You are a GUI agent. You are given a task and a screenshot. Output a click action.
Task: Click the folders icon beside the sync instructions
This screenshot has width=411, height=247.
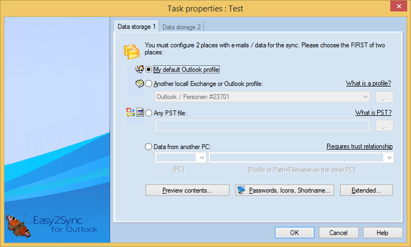click(132, 51)
